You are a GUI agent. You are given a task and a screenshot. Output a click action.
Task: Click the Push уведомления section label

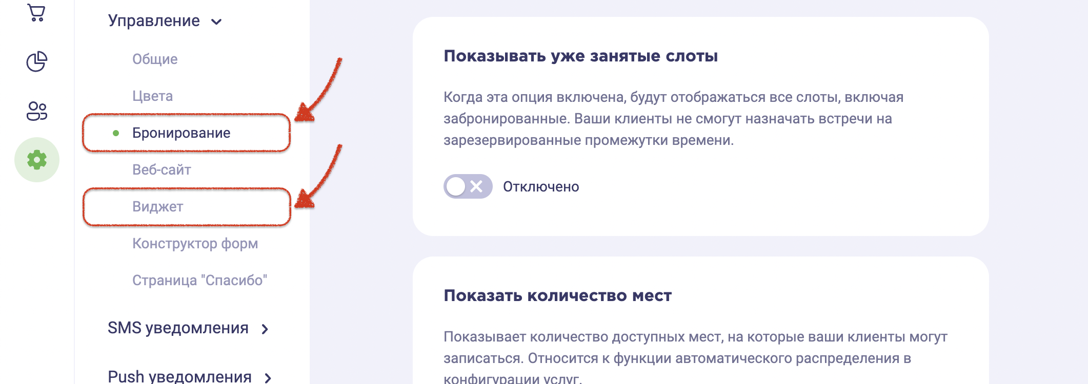[x=179, y=377]
